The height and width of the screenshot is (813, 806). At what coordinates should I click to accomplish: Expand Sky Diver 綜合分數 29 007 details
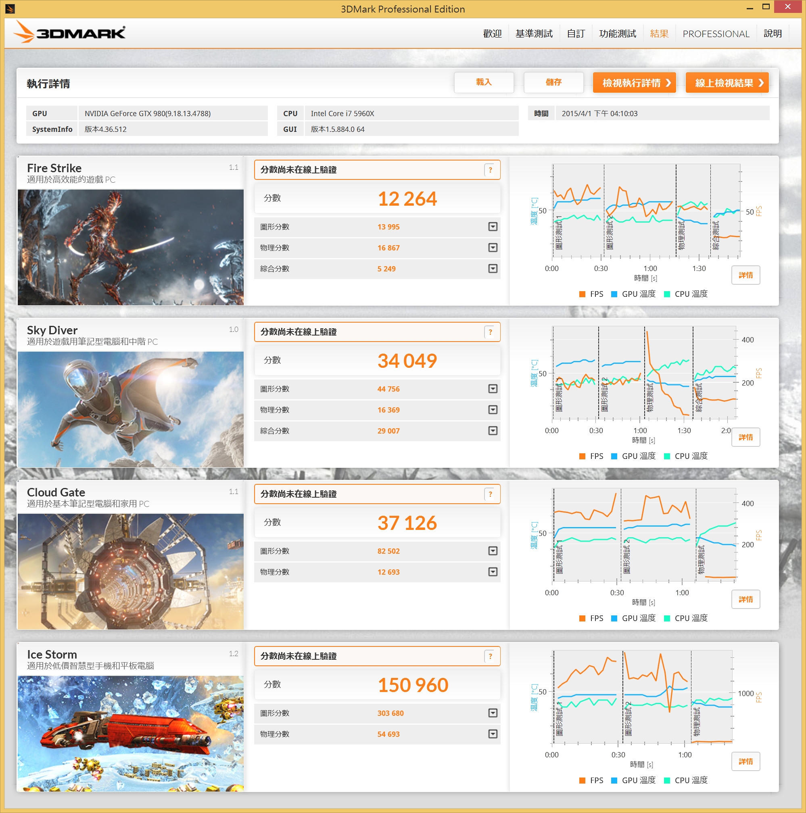point(493,431)
